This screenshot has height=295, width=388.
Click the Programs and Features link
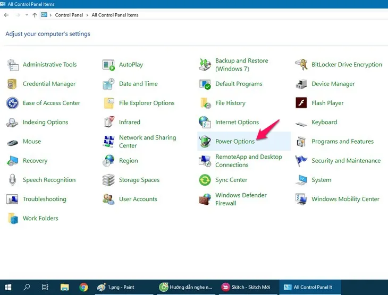342,142
